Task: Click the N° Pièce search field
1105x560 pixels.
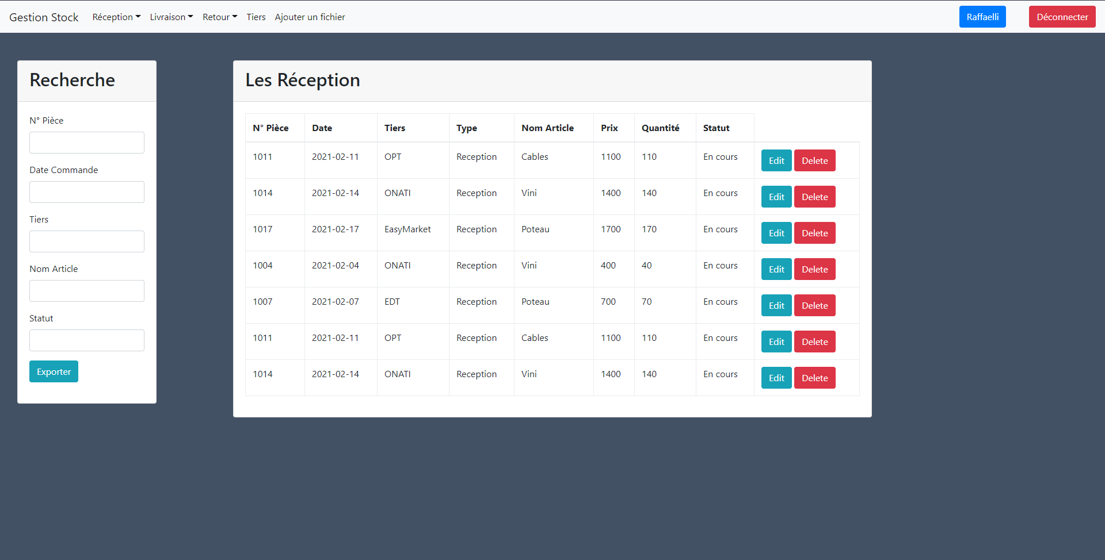Action: pos(87,143)
